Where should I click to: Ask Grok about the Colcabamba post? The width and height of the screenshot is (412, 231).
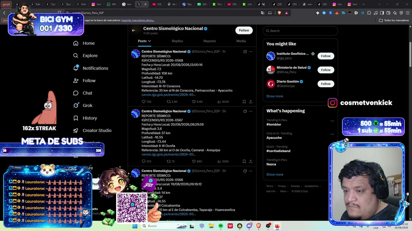tap(245, 171)
